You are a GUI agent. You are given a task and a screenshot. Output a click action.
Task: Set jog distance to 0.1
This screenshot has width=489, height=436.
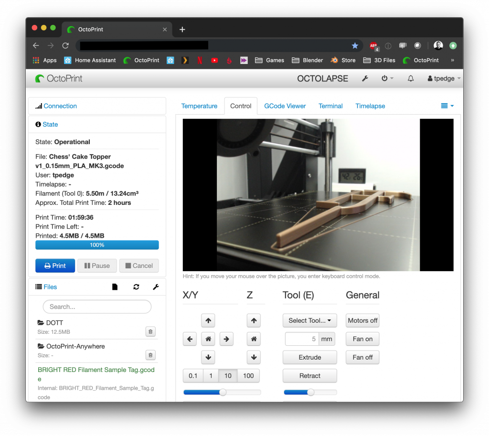tap(193, 376)
